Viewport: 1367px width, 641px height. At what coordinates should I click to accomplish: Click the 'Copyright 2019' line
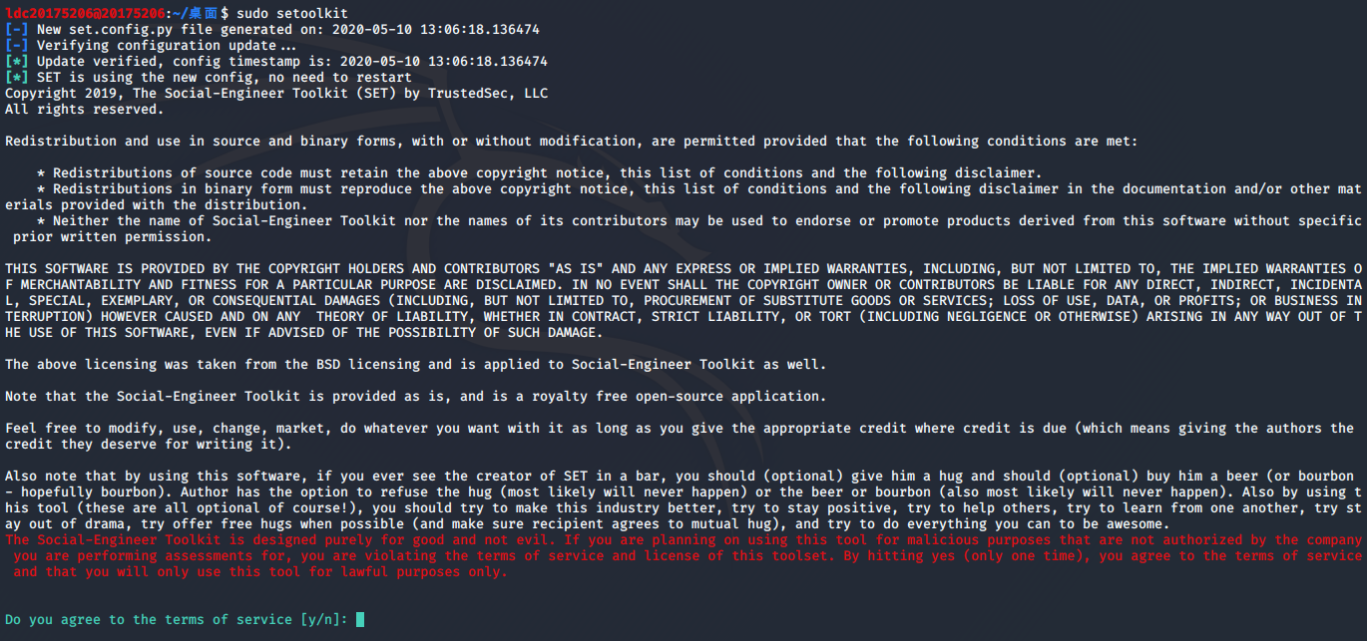pos(276,94)
